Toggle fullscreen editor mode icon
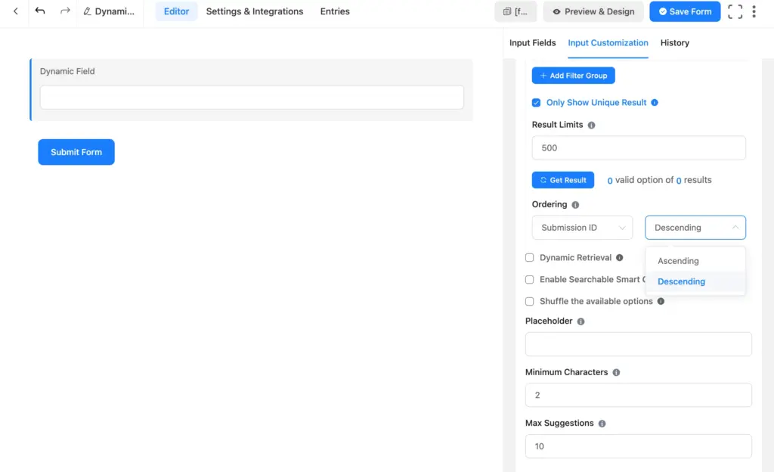This screenshot has width=774, height=472. (735, 11)
